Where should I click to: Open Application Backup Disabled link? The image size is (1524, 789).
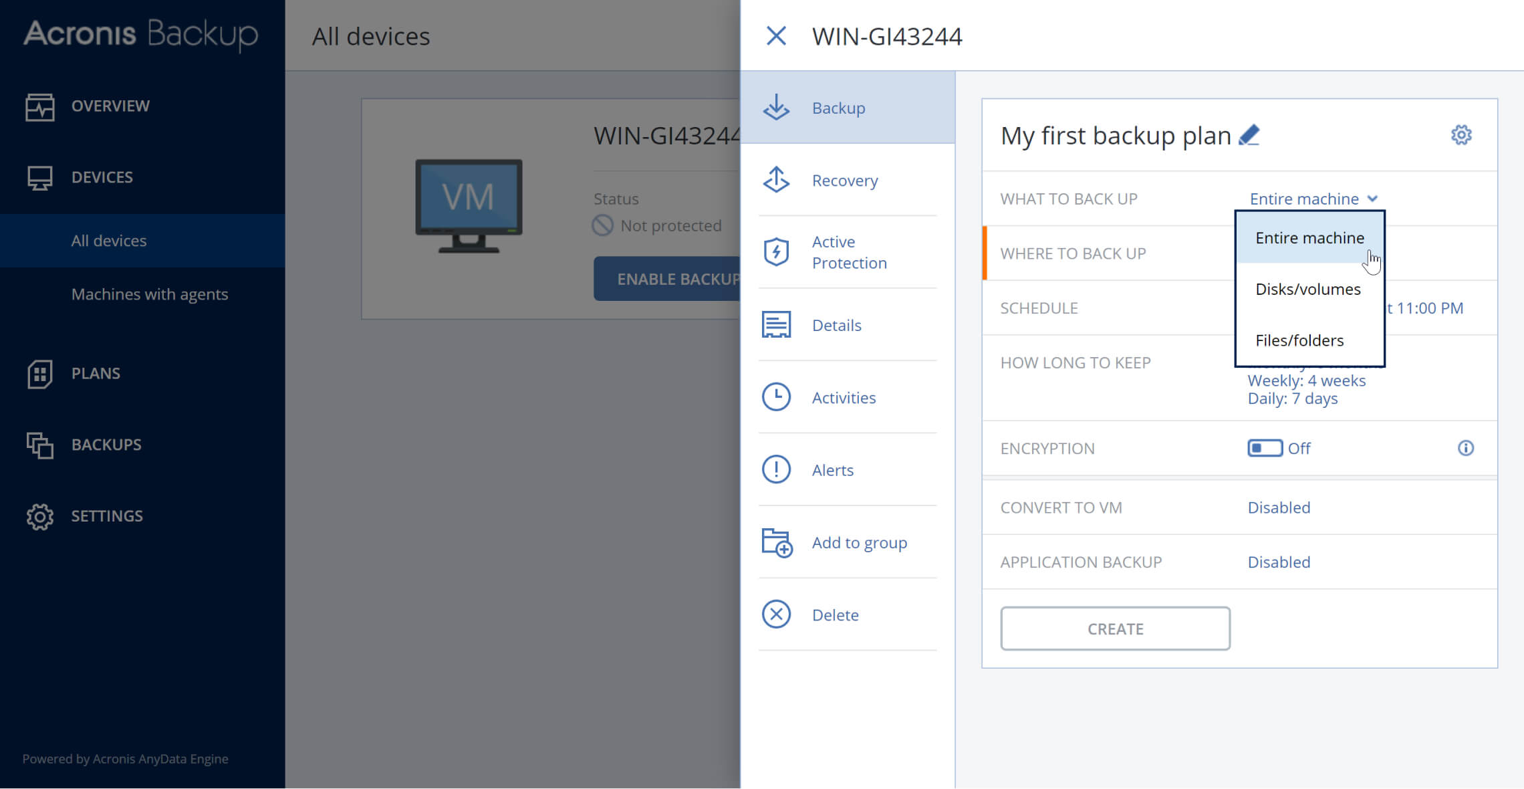pos(1279,562)
